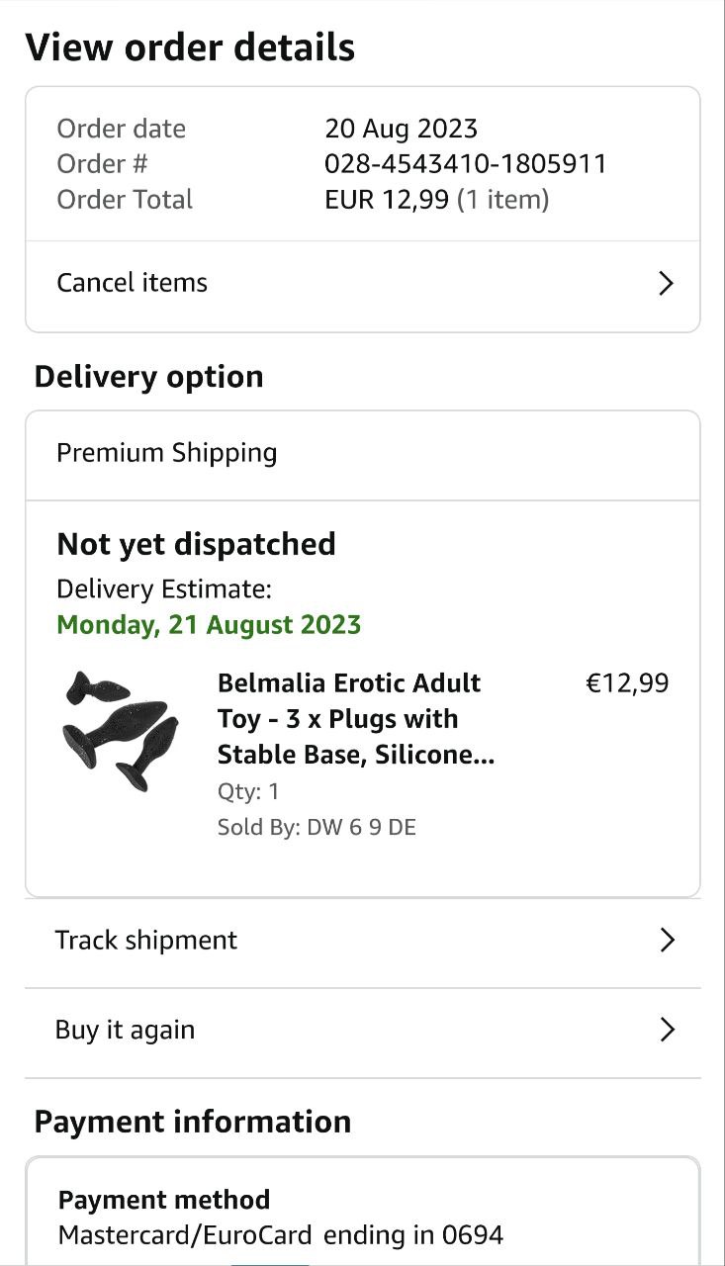
Task: Tap the €12,99 item price
Action: pyautogui.click(x=627, y=683)
